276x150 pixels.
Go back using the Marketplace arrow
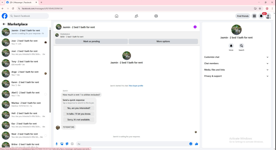pyautogui.click(x=4, y=24)
